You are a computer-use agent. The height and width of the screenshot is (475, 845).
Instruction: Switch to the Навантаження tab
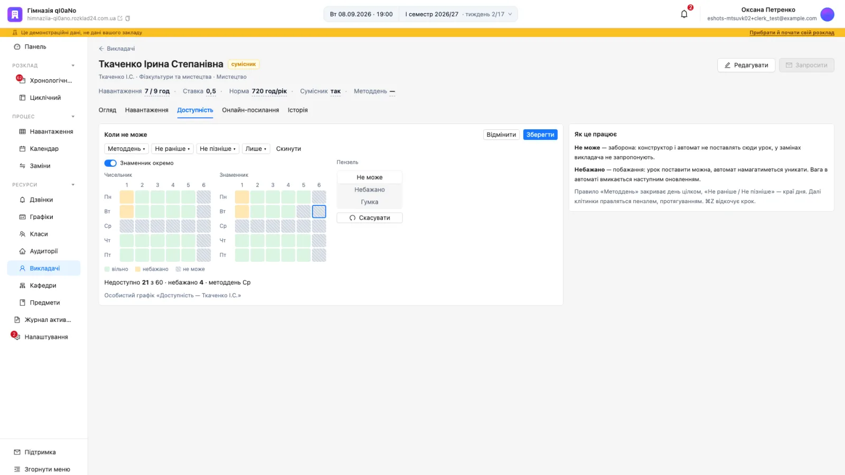tap(147, 110)
